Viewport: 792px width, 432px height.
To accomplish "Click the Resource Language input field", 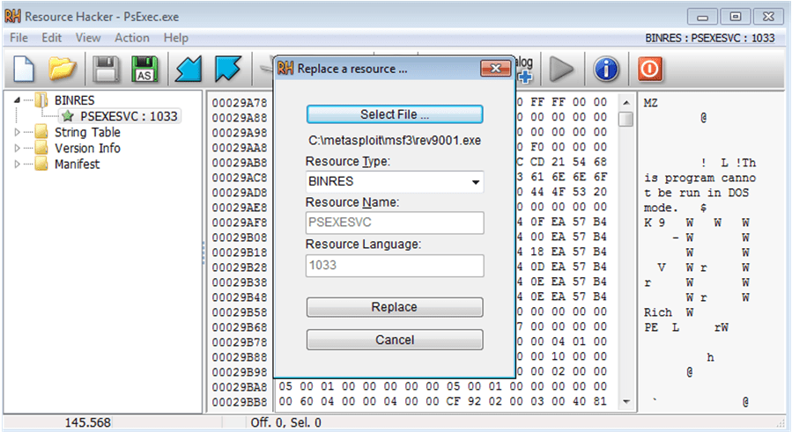I will [395, 266].
